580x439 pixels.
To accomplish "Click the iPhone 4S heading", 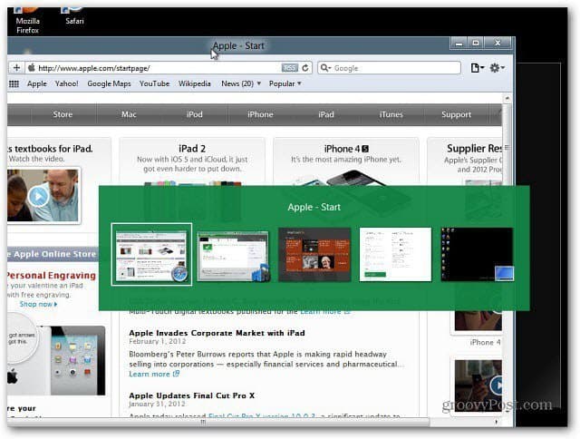I will click(x=346, y=149).
